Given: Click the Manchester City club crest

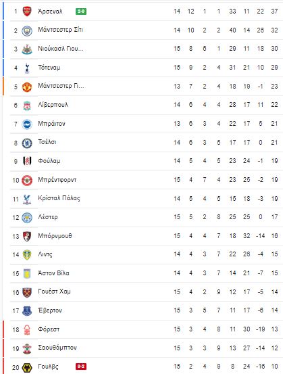Looking at the screenshot, I should pos(27,30).
